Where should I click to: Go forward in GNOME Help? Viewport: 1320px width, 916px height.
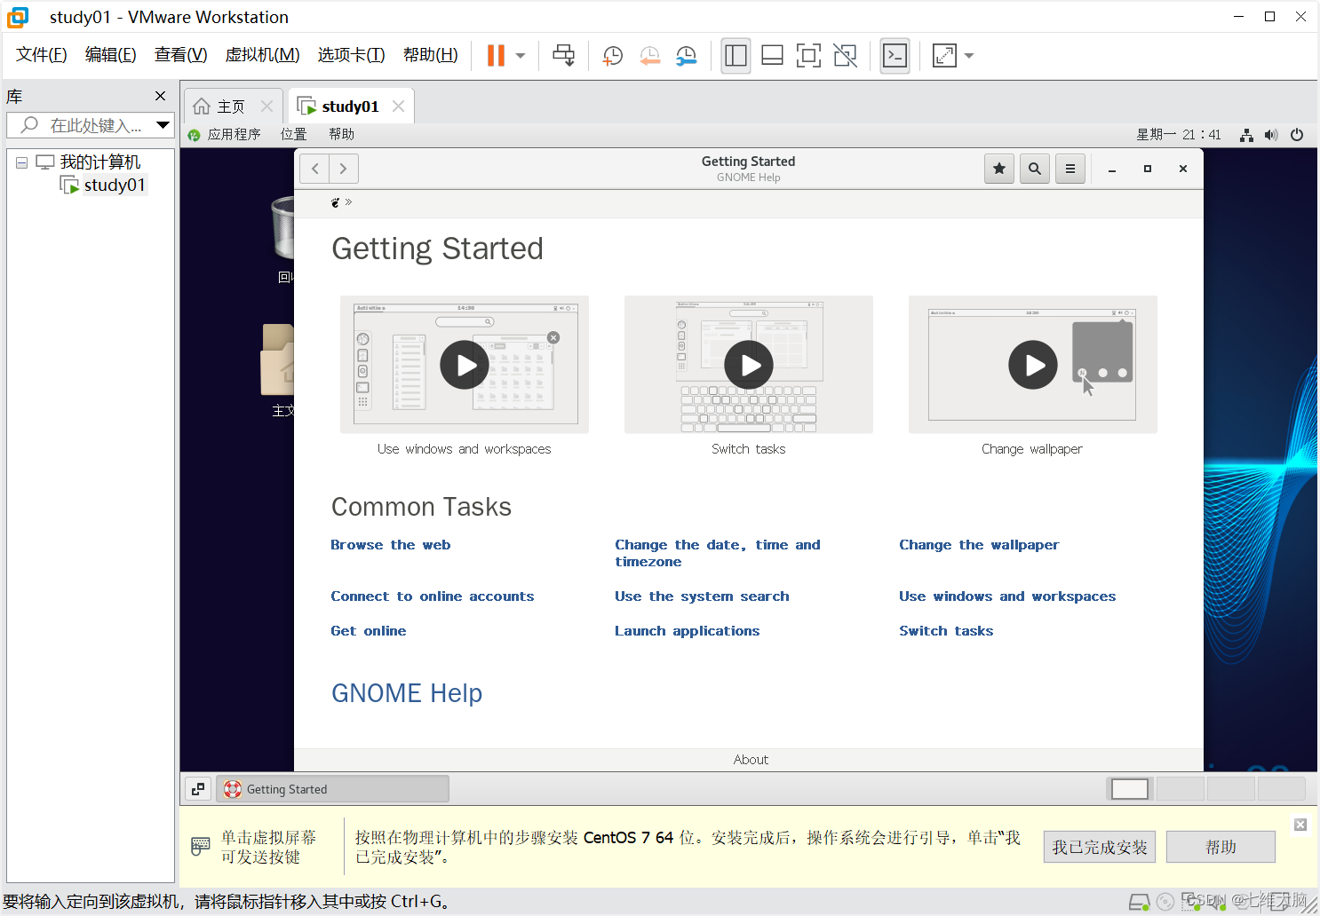click(x=344, y=169)
